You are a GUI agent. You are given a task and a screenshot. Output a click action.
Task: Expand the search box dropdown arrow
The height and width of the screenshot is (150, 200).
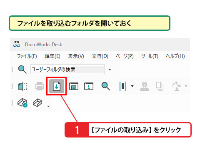pos(110,70)
